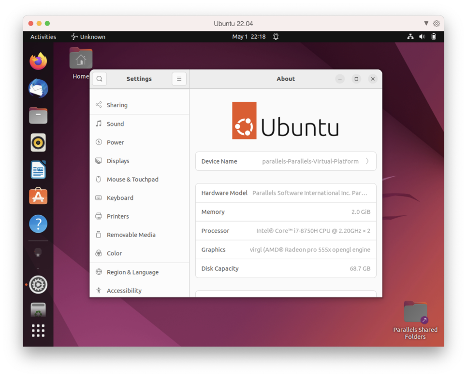467x377 pixels.
Task: Open the Files manager dock icon
Action: (38, 116)
